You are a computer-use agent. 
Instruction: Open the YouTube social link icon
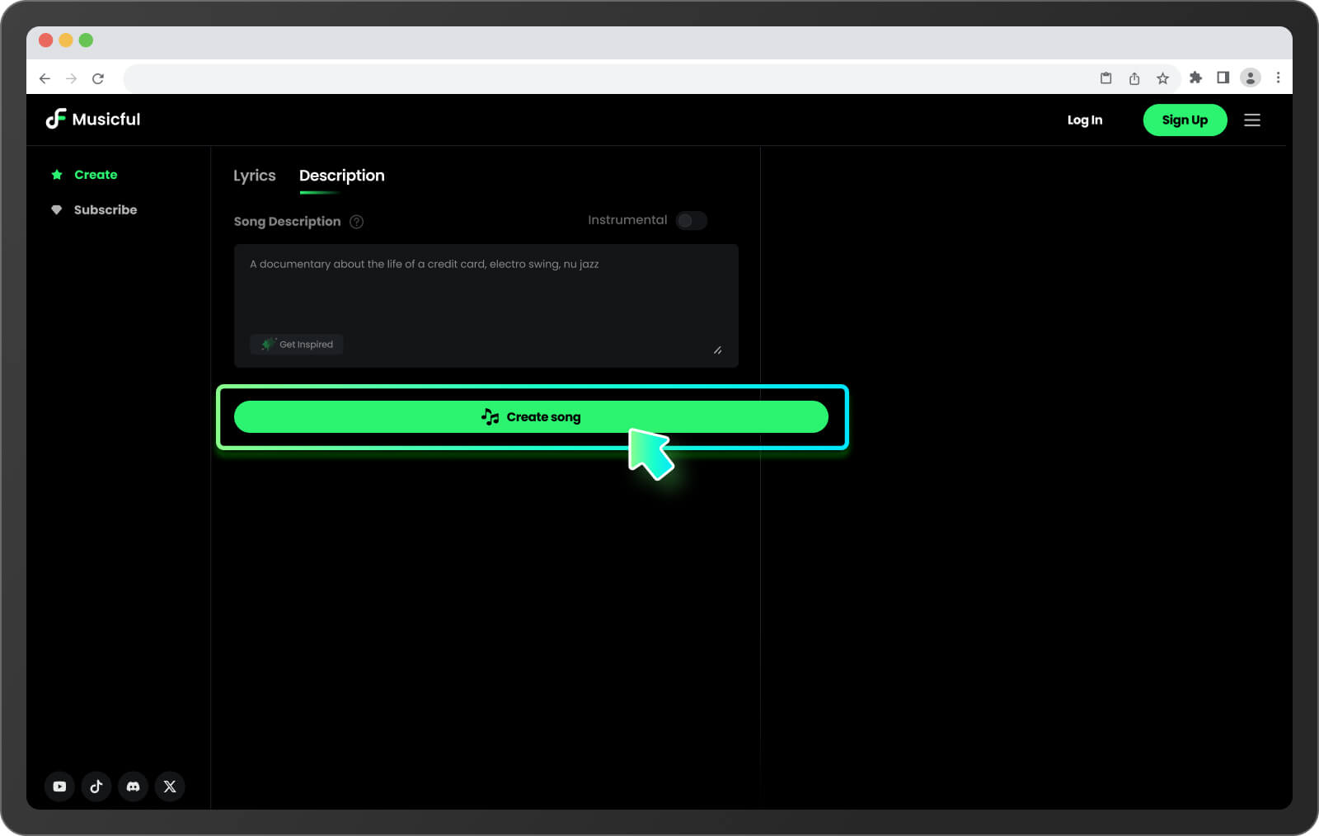click(x=59, y=787)
